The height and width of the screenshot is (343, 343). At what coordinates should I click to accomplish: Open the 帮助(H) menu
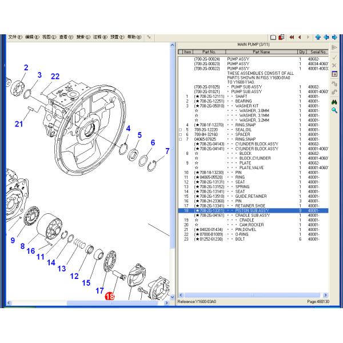coord(135,37)
